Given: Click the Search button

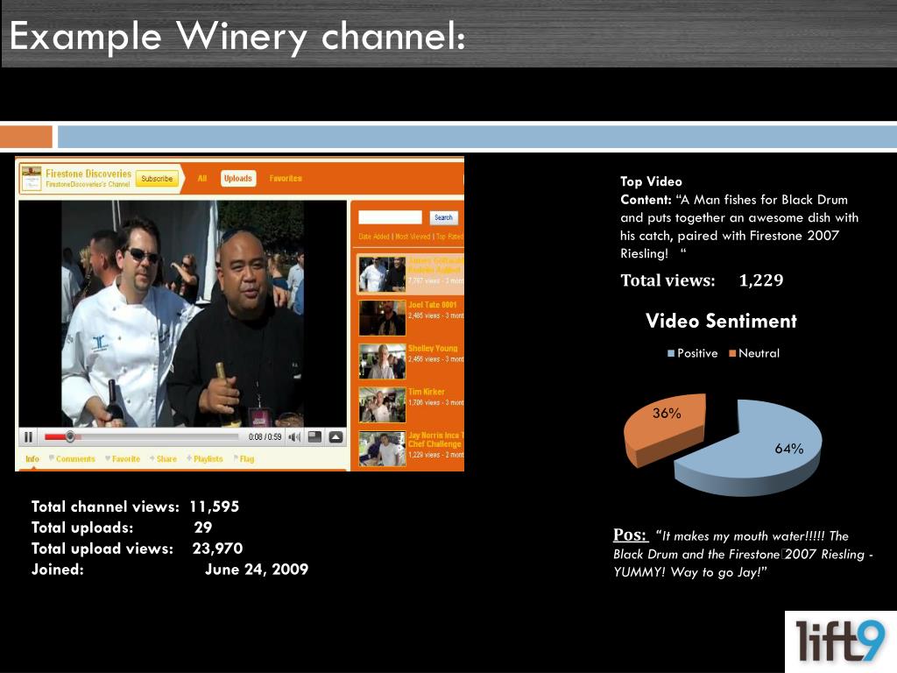Looking at the screenshot, I should 443,217.
